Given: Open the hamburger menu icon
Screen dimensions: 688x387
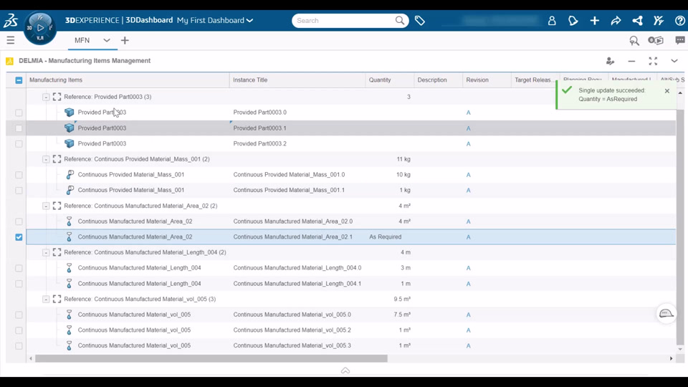Looking at the screenshot, I should point(11,40).
